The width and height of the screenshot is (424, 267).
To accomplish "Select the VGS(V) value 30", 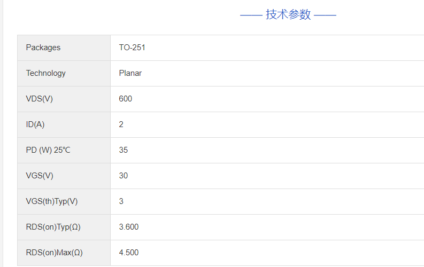I will 124,176.
